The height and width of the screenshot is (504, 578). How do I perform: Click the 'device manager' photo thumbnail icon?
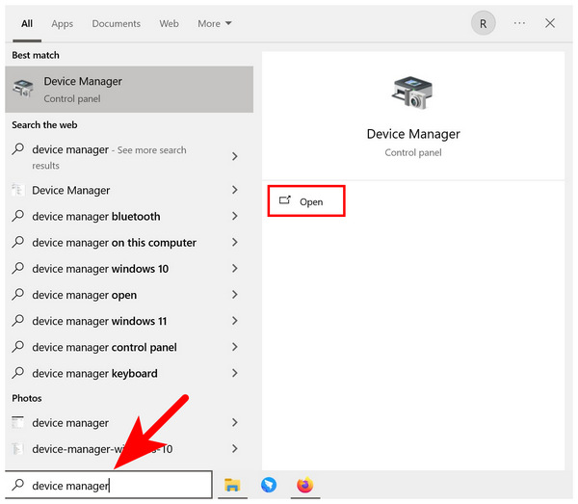point(17,422)
